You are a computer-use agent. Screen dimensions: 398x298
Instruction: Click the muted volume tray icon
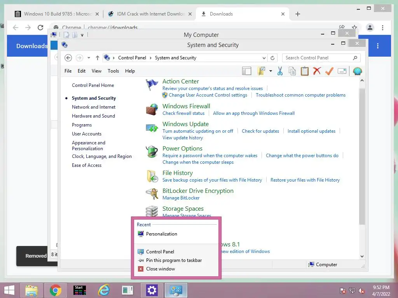pos(361,291)
